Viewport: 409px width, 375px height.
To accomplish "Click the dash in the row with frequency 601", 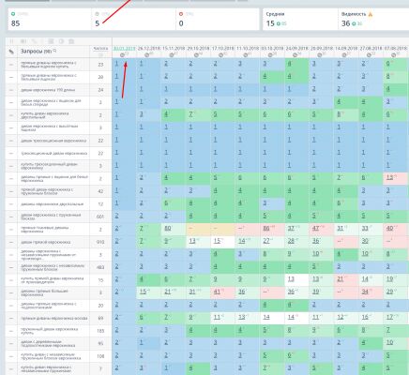I will [x=11, y=217].
